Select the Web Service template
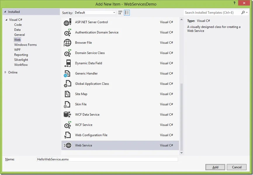This screenshot has height=175, width=253. 120,145
